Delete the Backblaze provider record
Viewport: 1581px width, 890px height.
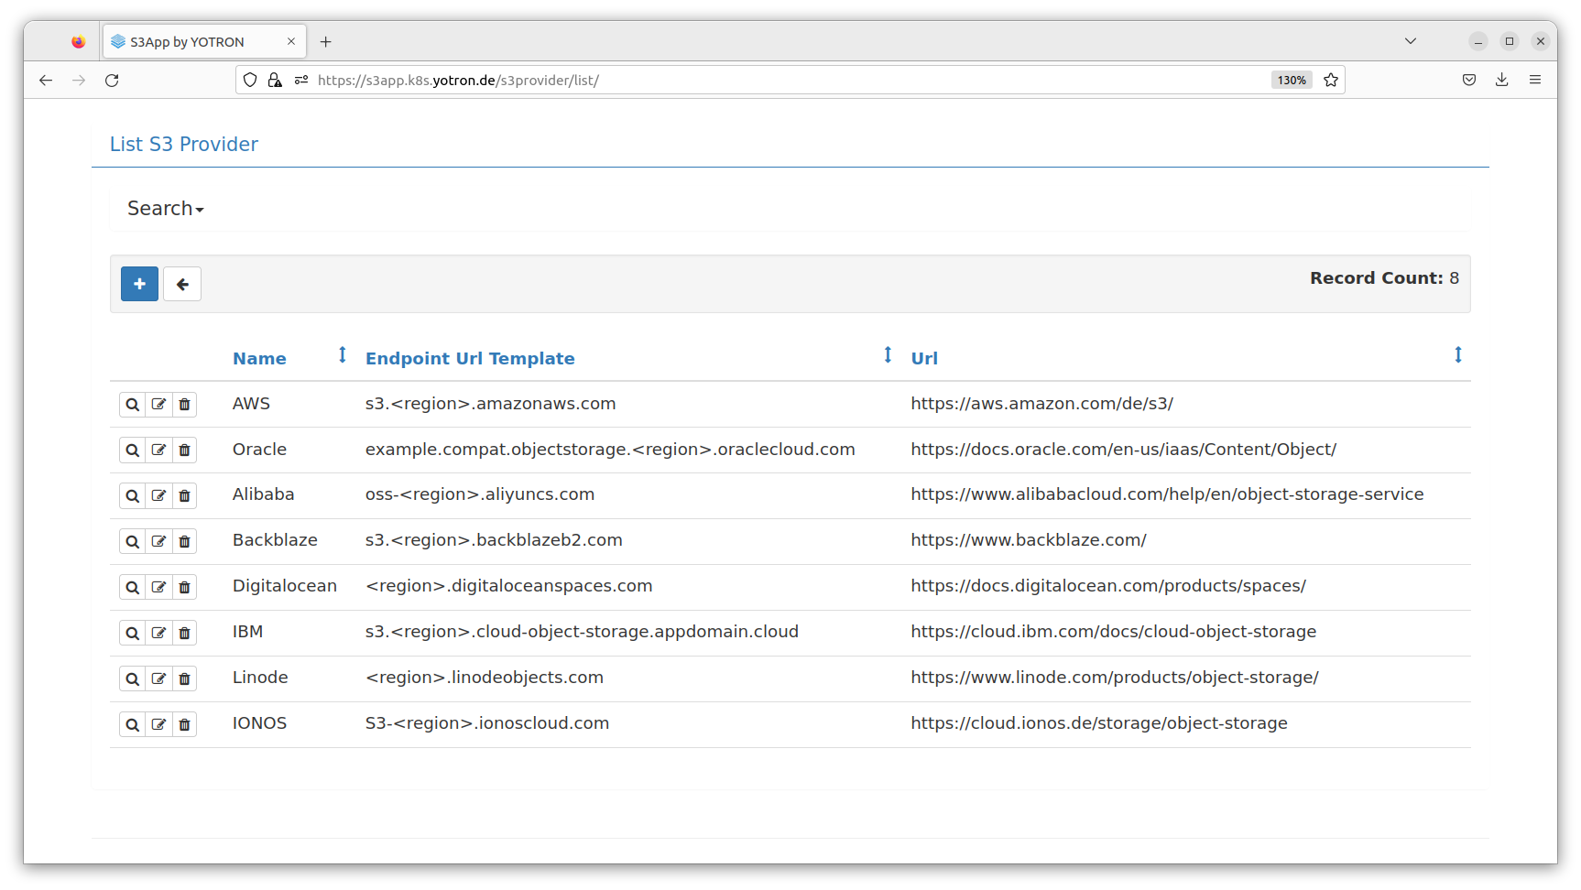(x=184, y=542)
